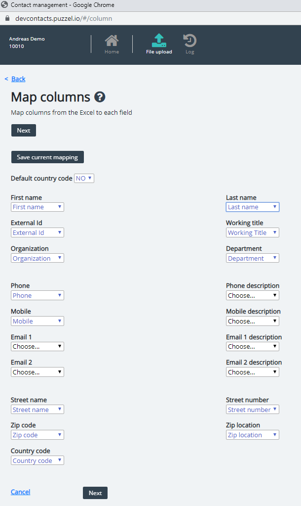Expand the Working title dropdown

pyautogui.click(x=253, y=232)
